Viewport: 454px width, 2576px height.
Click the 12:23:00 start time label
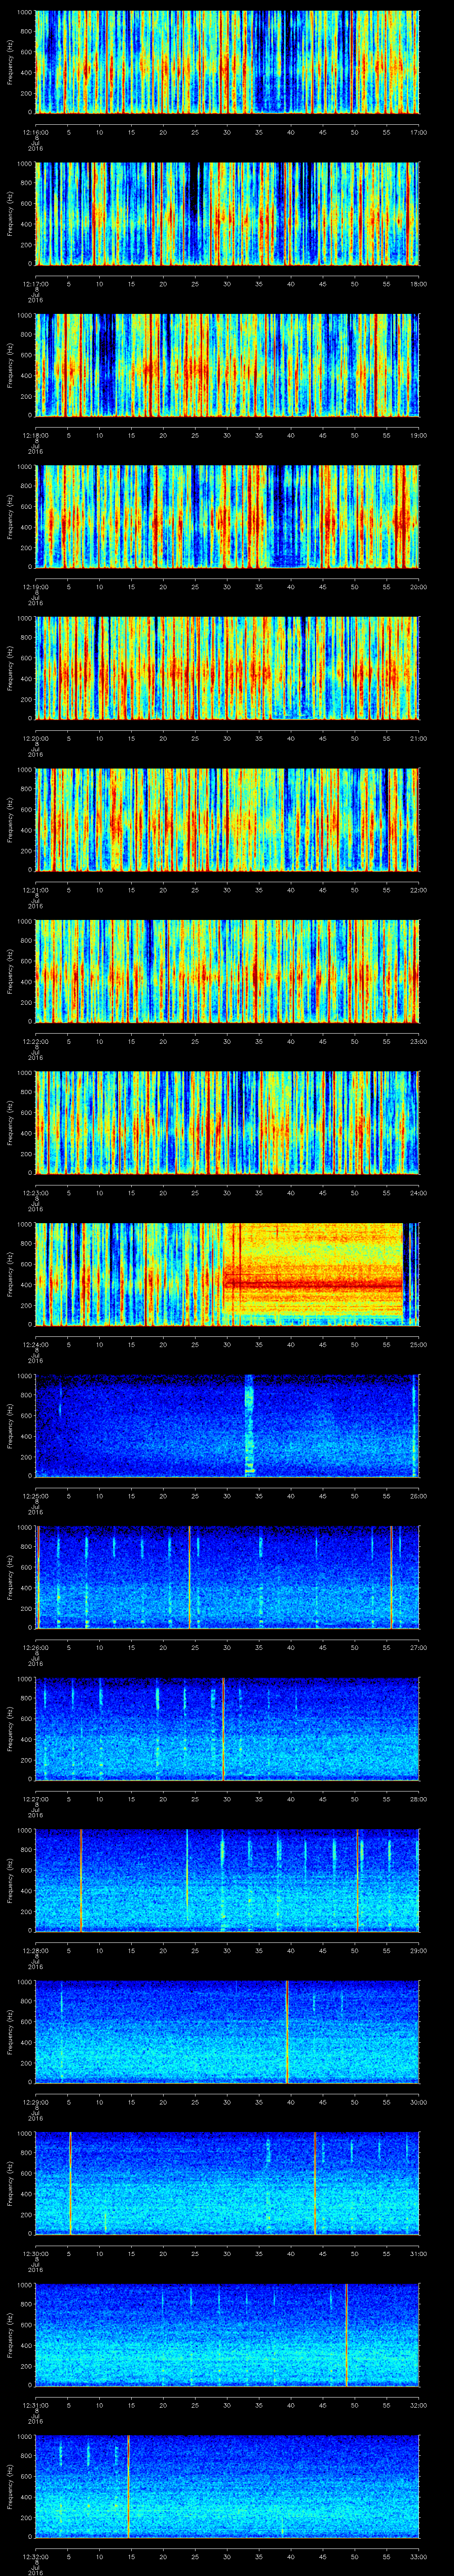[x=36, y=1193]
